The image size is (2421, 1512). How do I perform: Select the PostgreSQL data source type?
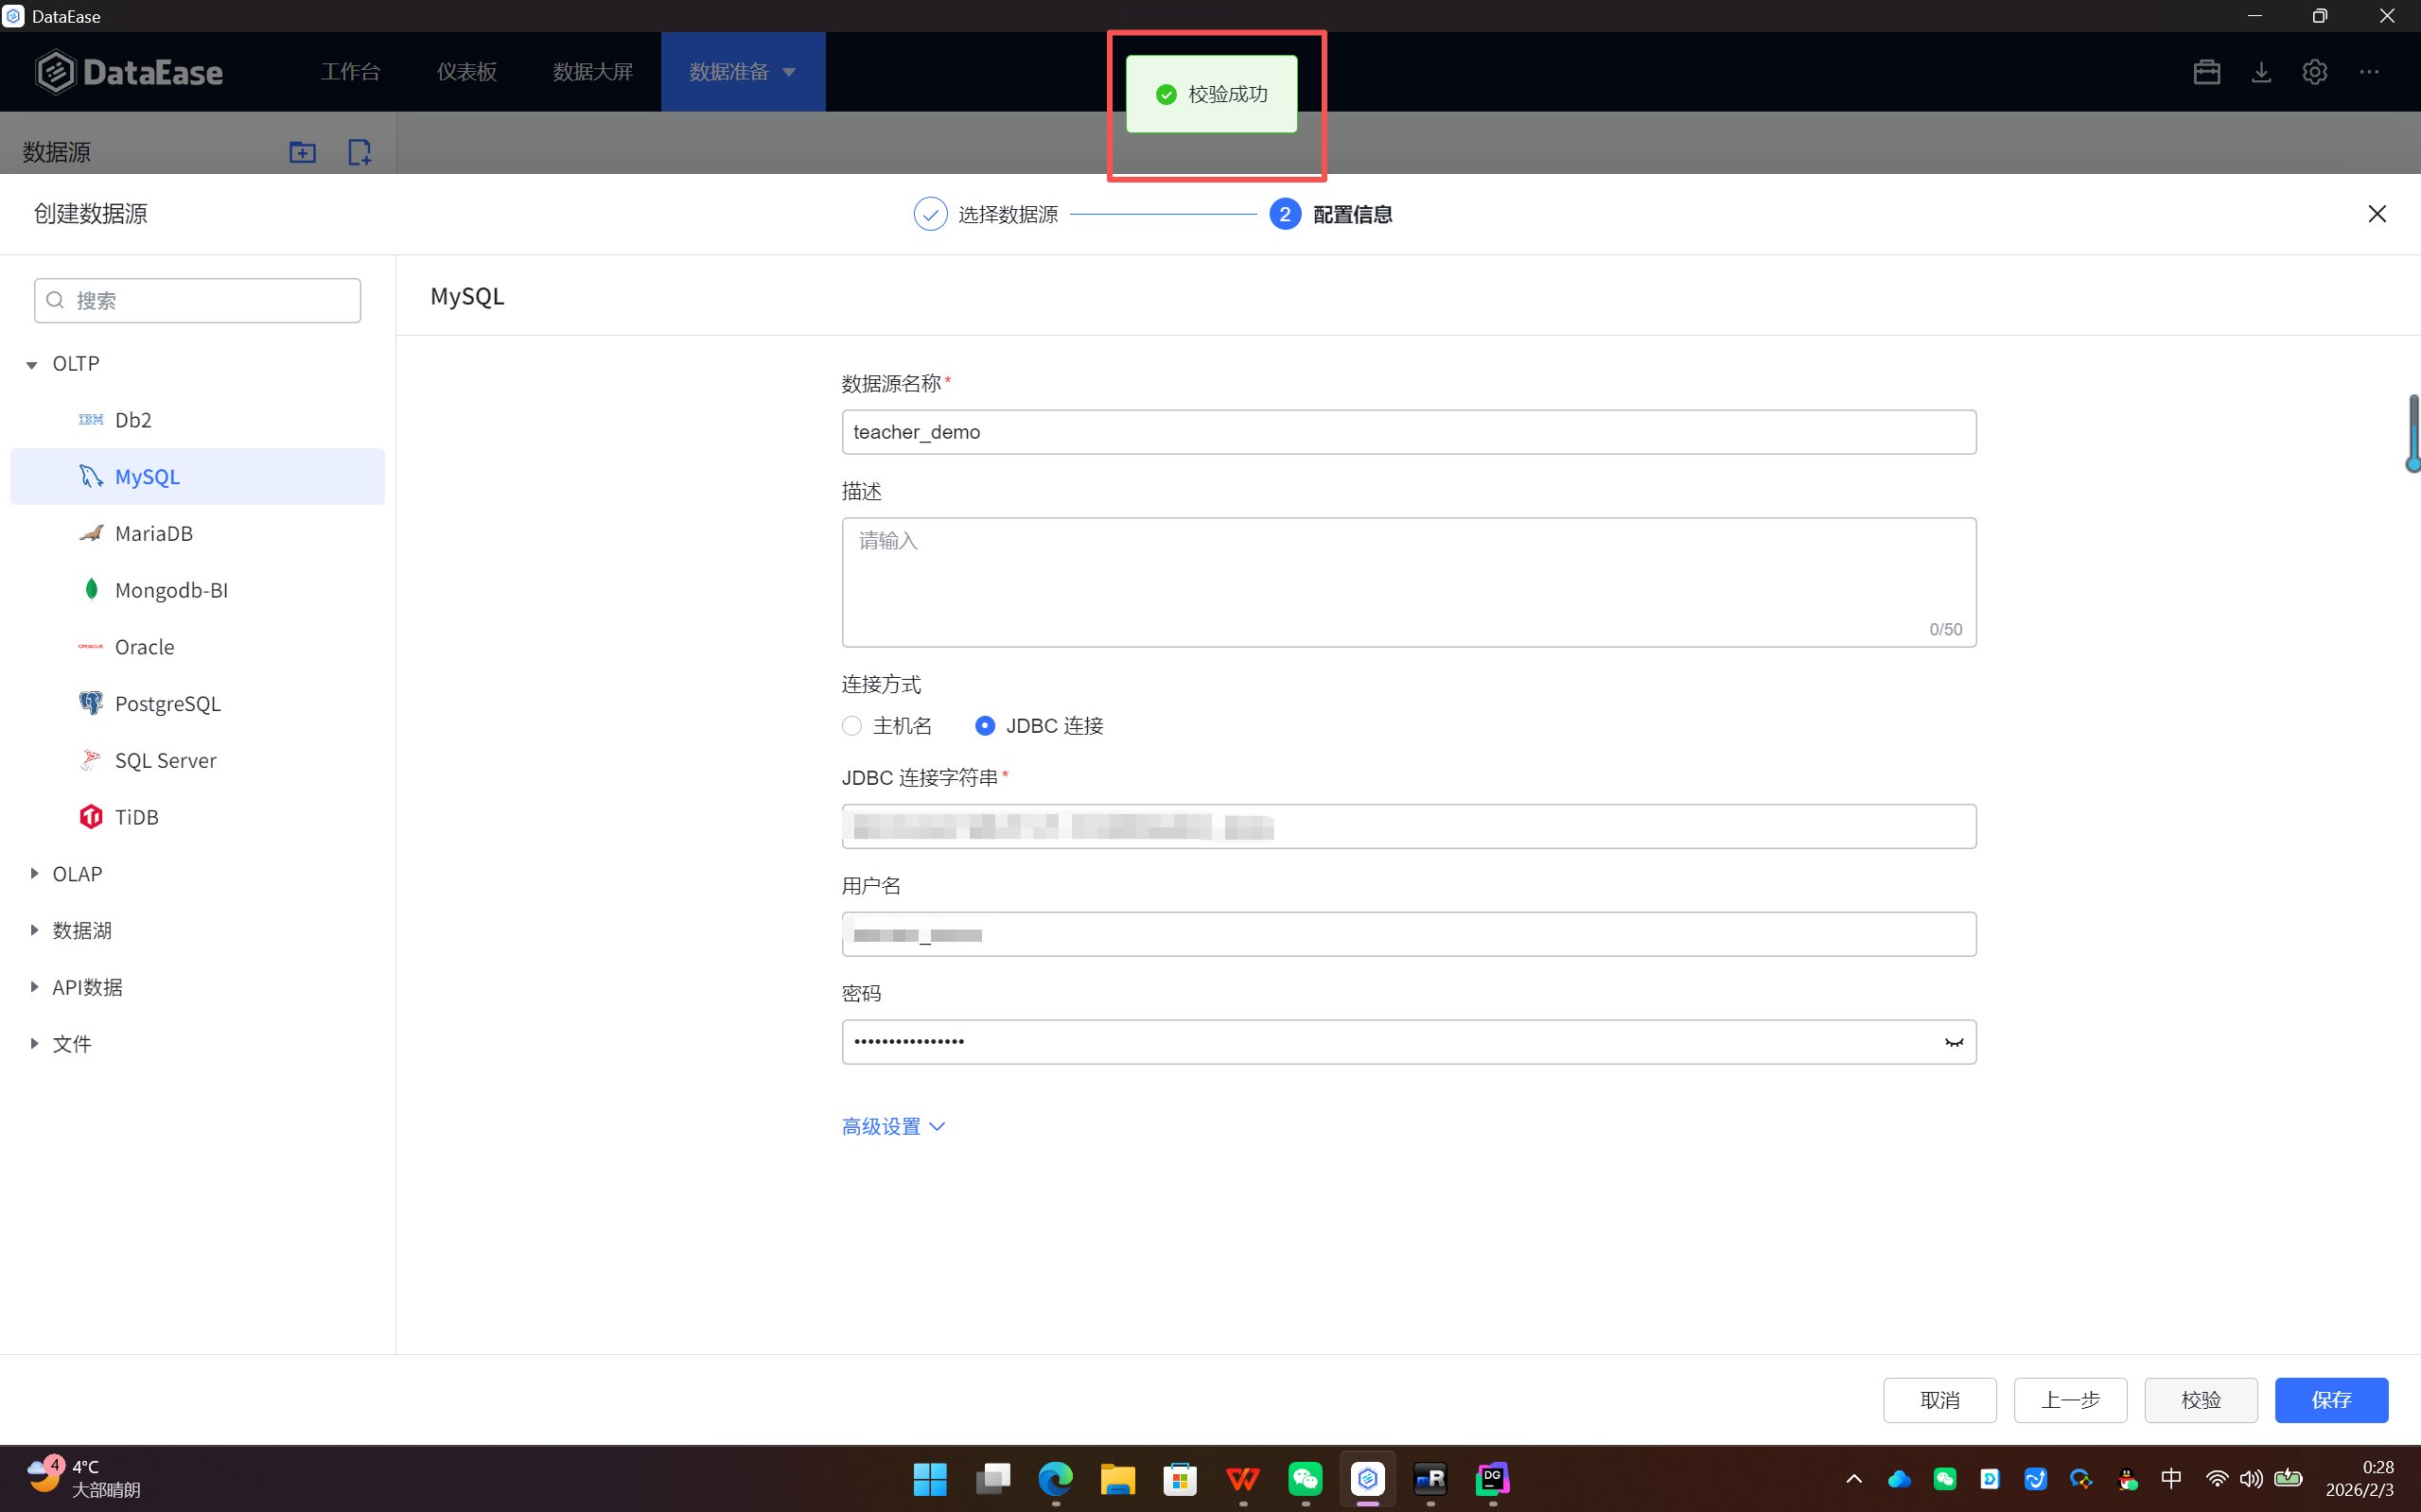[x=167, y=703]
